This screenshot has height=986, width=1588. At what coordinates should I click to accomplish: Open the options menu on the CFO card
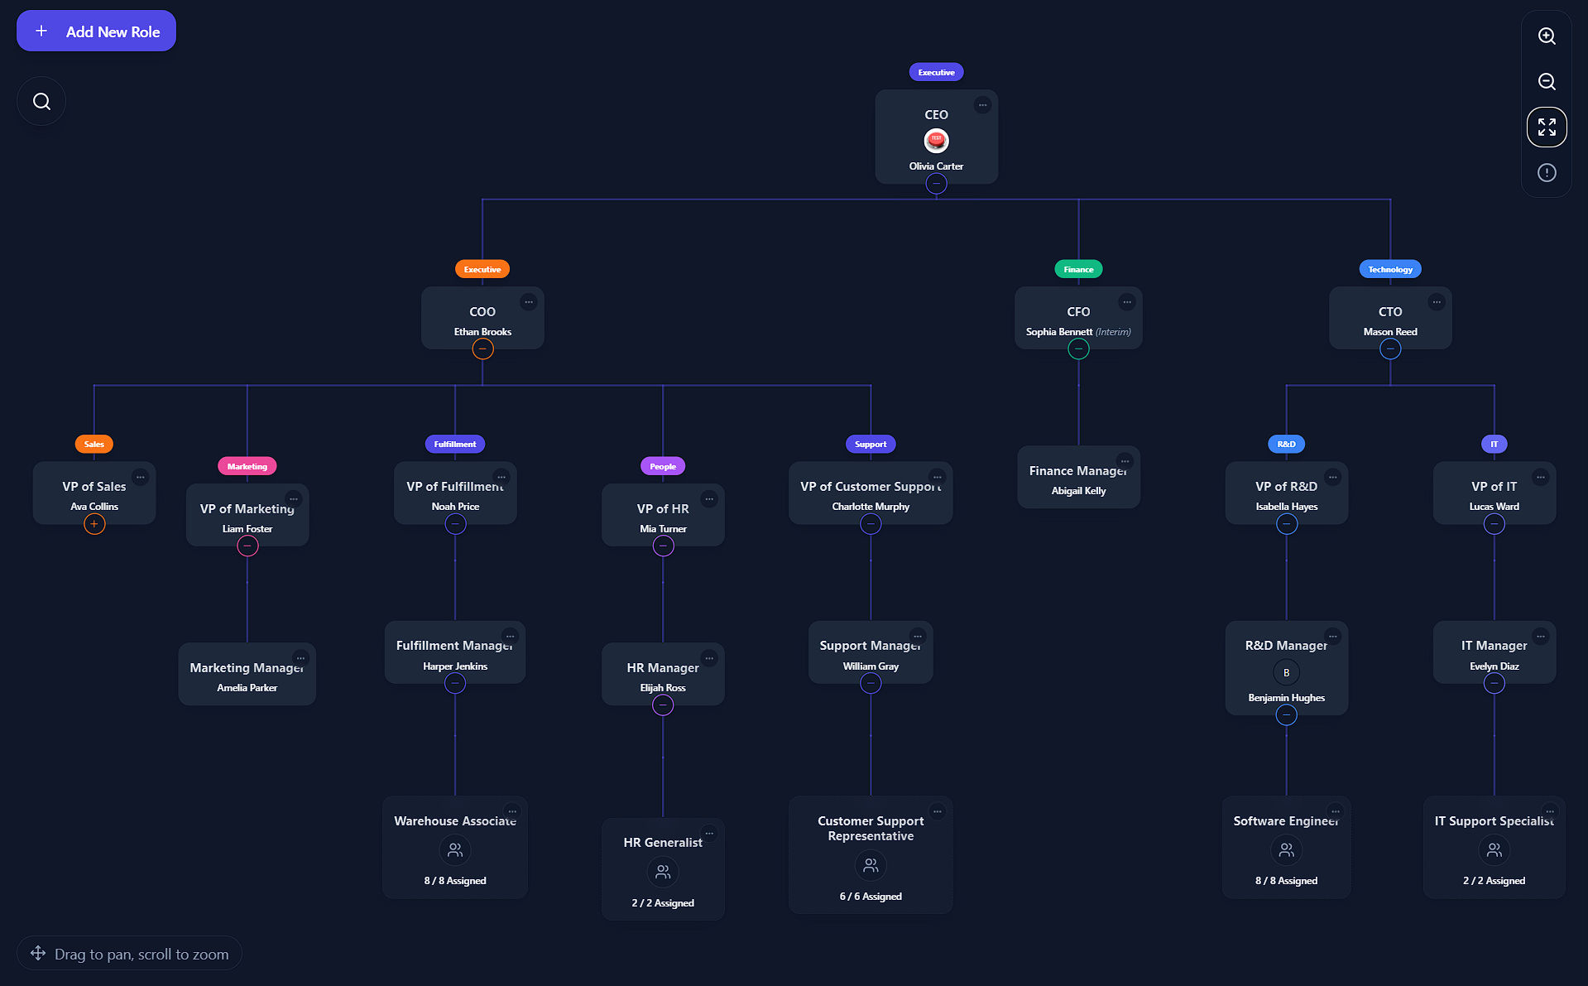coord(1127,301)
